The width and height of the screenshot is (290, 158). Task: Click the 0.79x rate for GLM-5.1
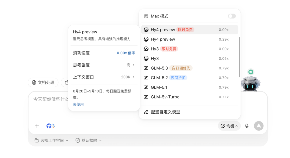click(224, 87)
